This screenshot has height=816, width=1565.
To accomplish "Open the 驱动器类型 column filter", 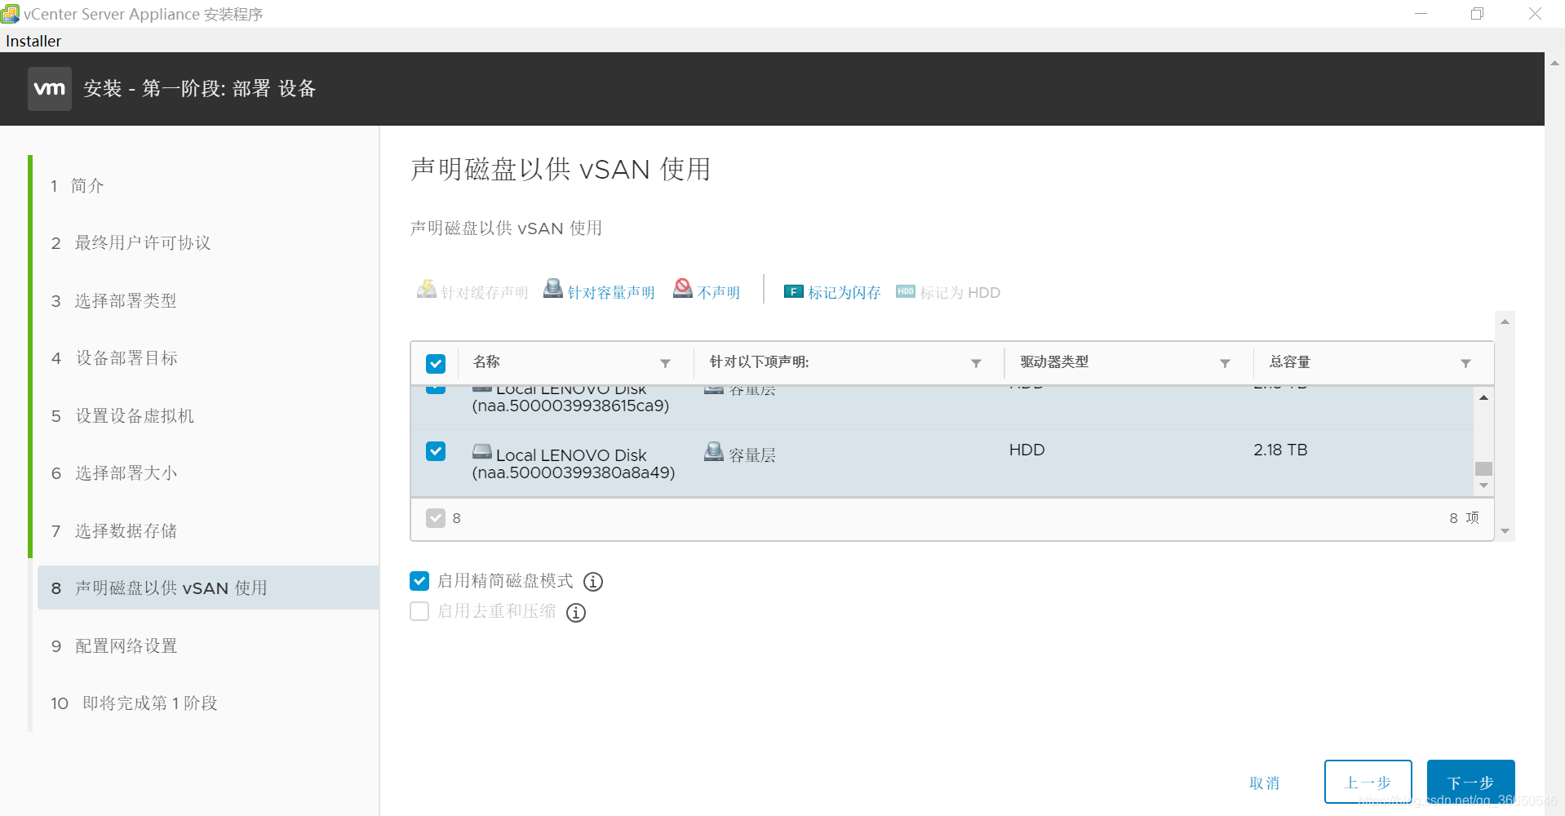I will [1225, 363].
